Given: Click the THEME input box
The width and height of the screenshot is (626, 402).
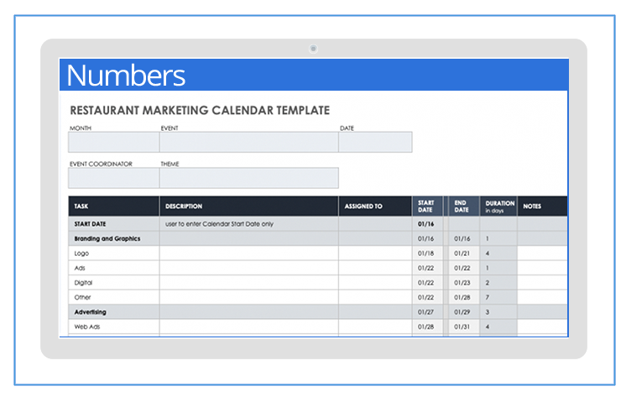Looking at the screenshot, I should (248, 178).
